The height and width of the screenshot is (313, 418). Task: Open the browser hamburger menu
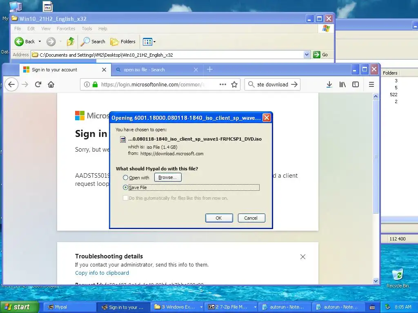tap(371, 84)
